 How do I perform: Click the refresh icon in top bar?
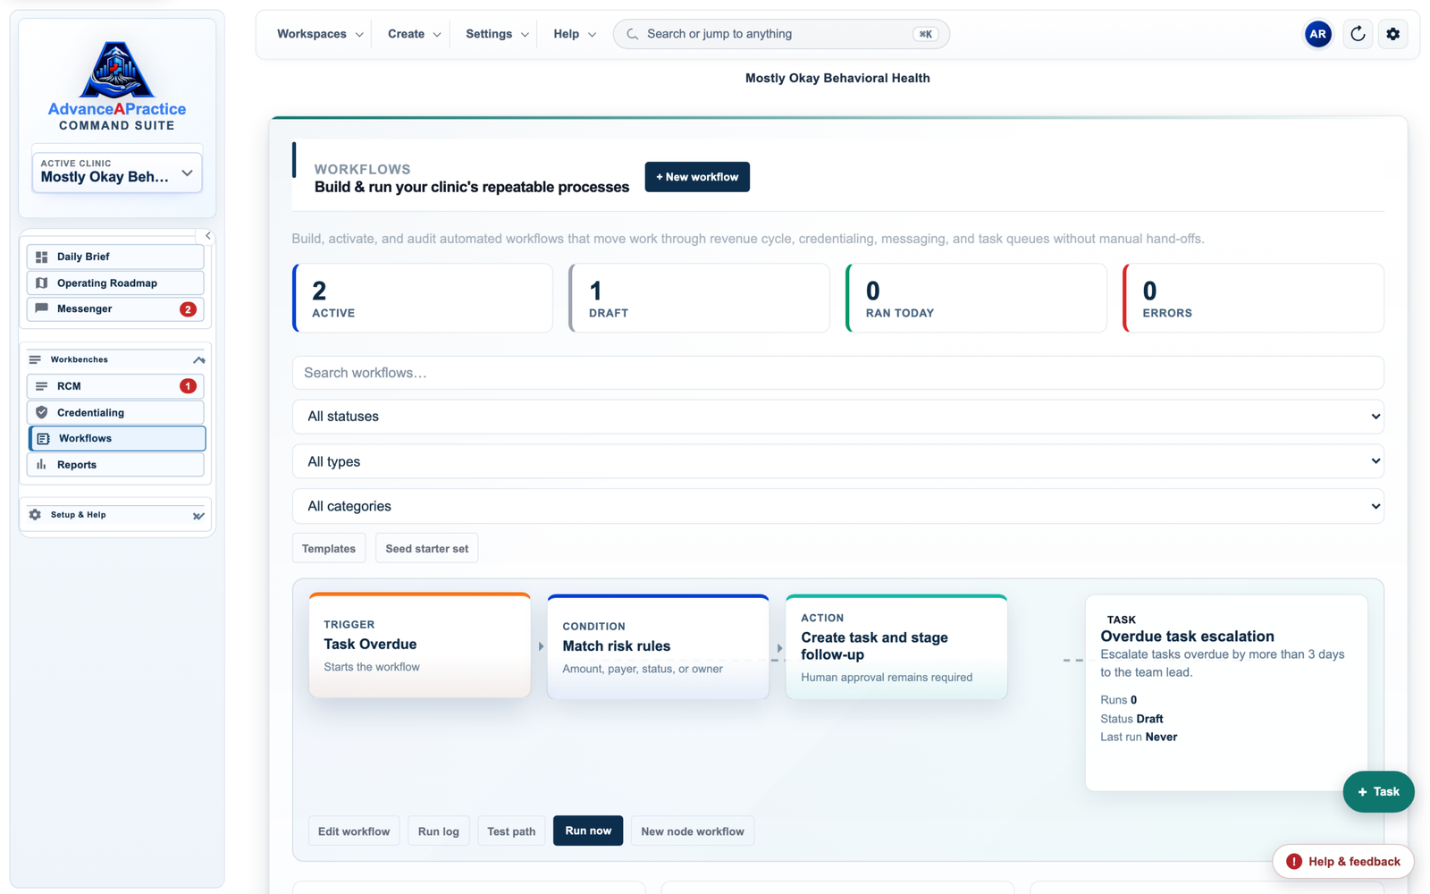point(1358,34)
